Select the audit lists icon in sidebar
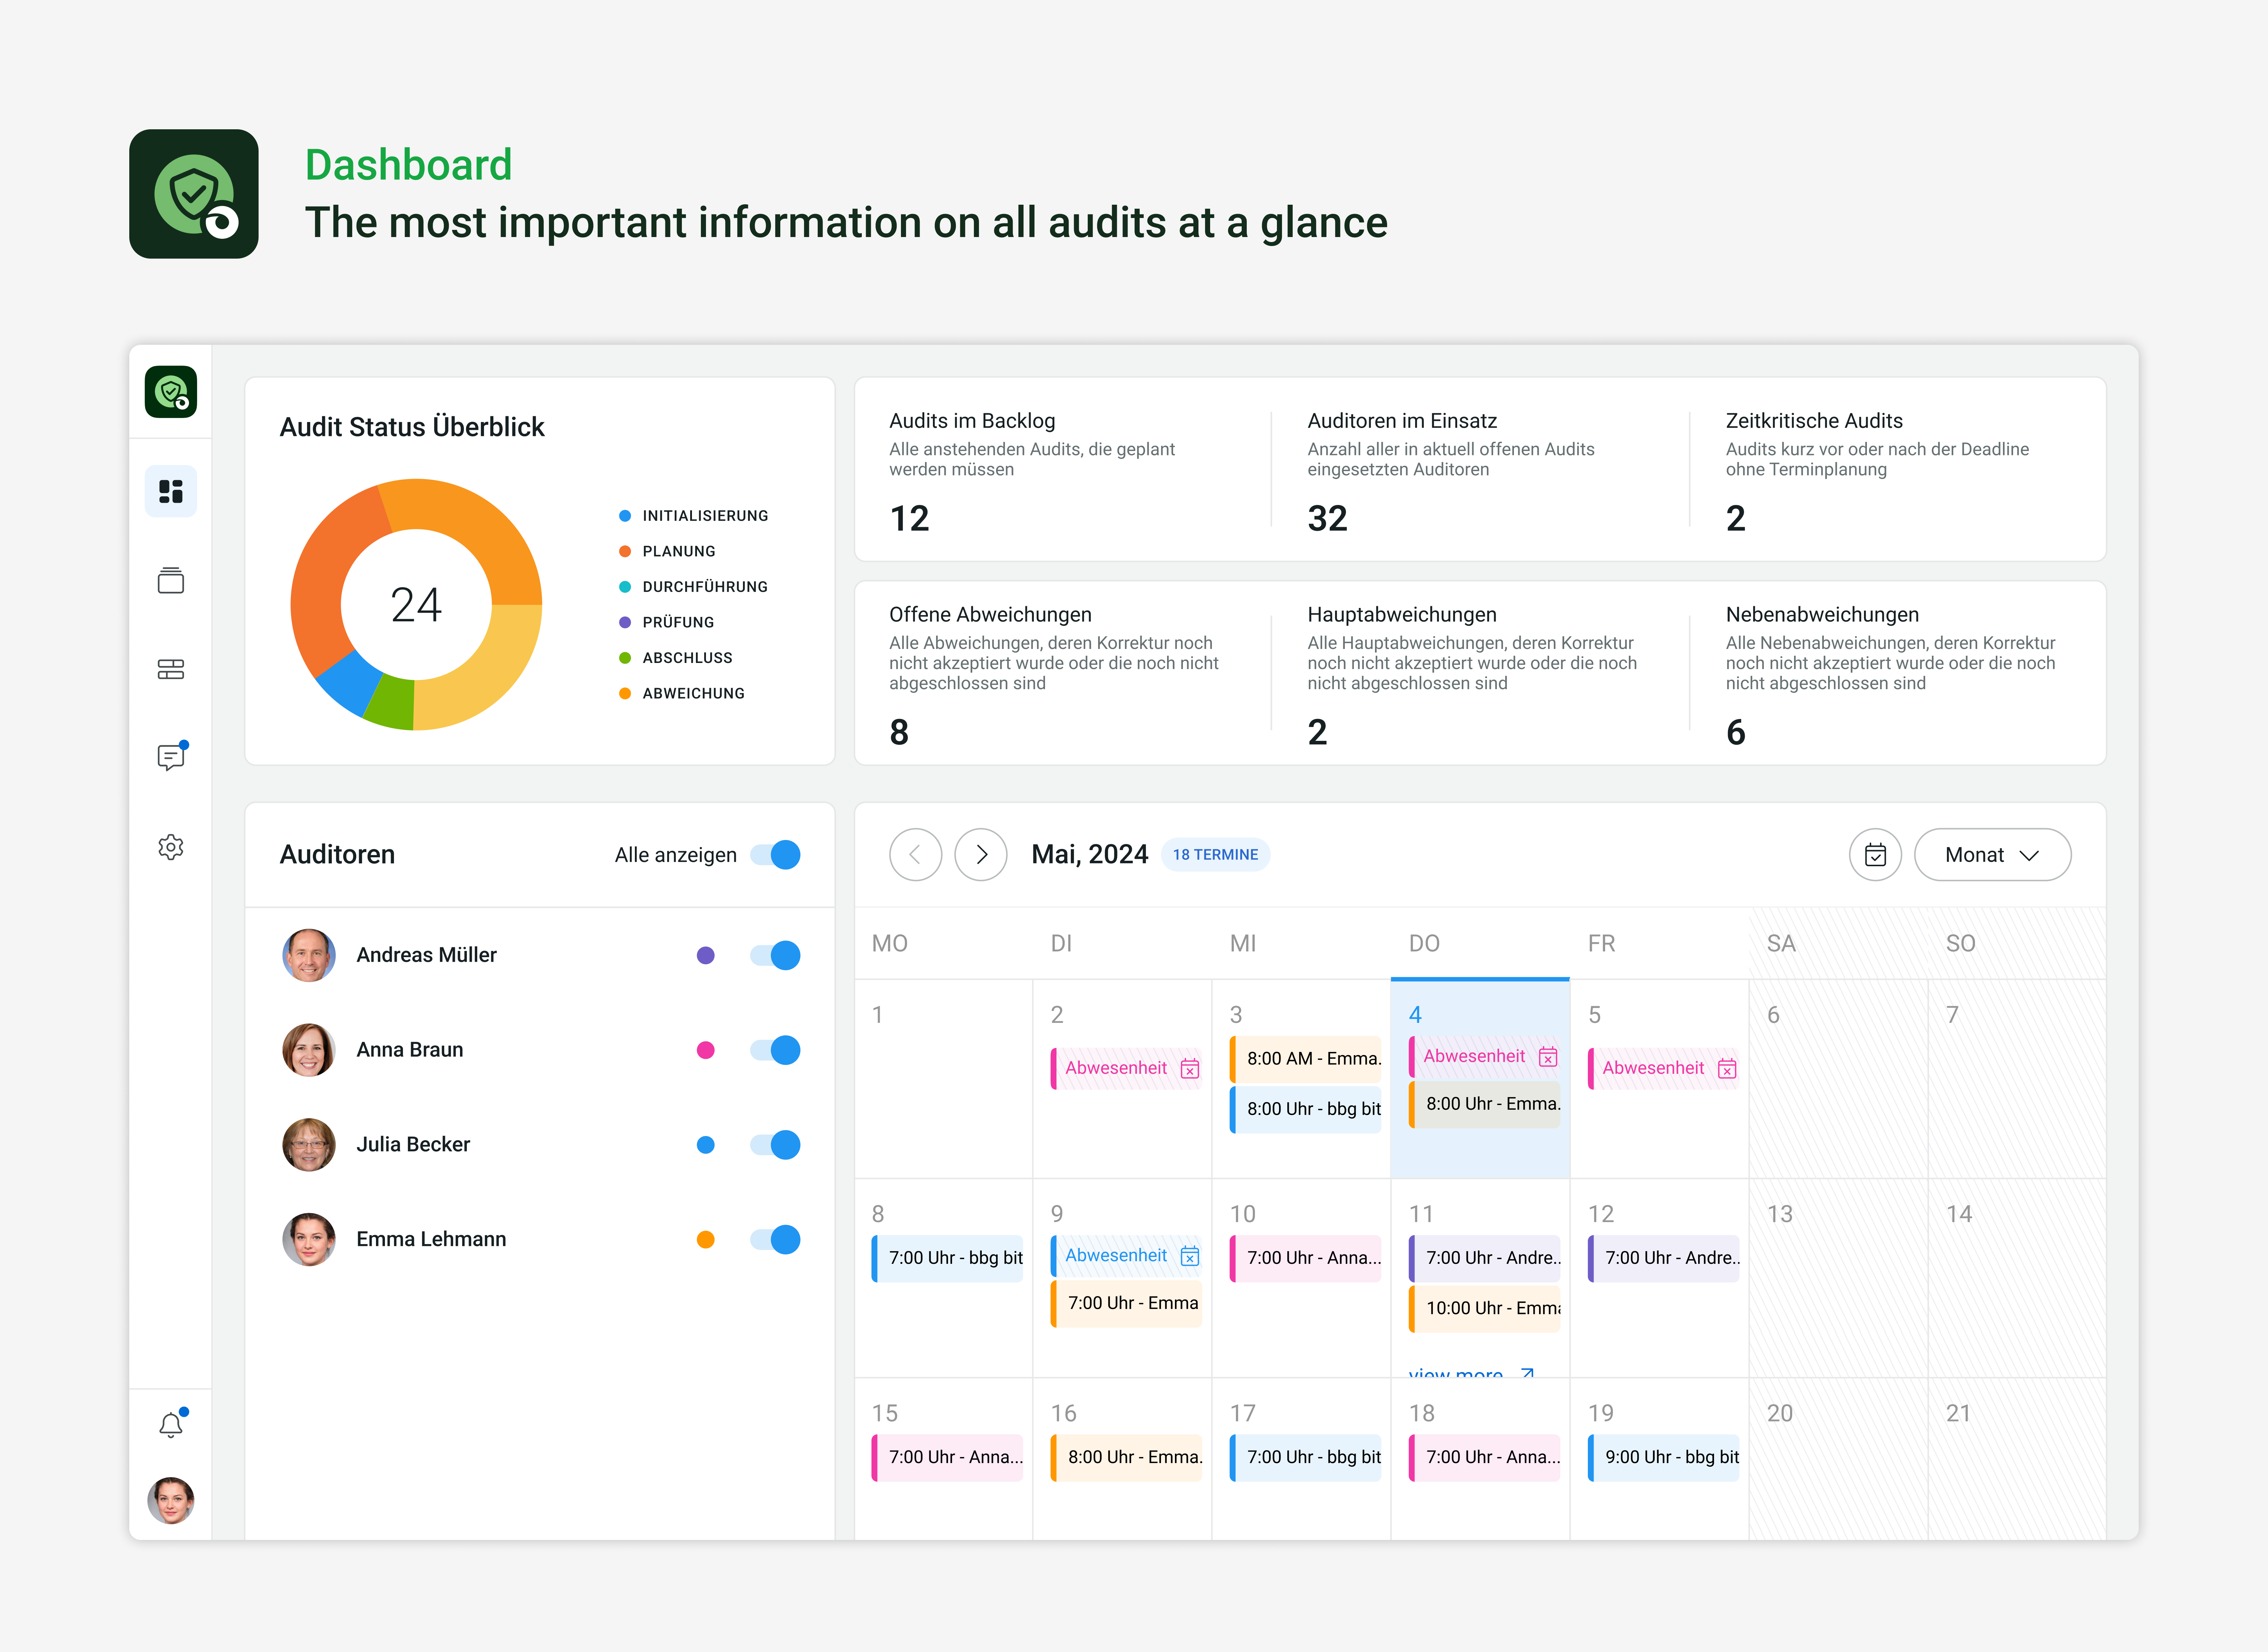The image size is (2268, 1652). point(171,668)
